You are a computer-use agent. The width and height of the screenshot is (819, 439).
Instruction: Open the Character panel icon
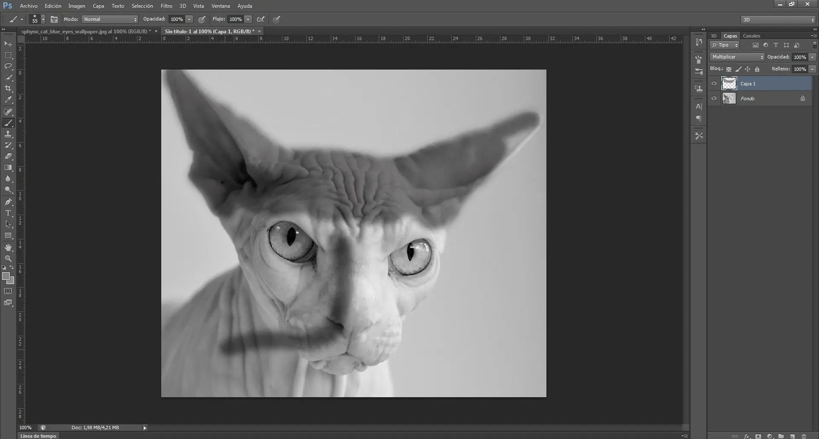tap(699, 106)
